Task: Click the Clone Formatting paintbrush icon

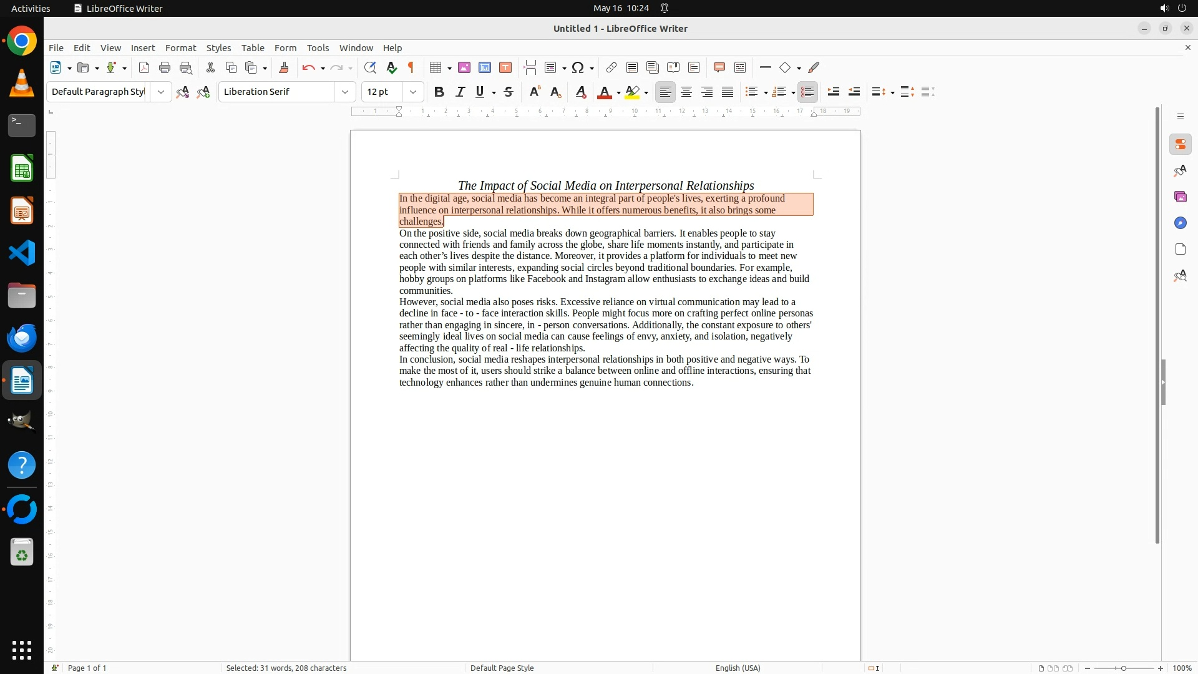Action: 284,68
